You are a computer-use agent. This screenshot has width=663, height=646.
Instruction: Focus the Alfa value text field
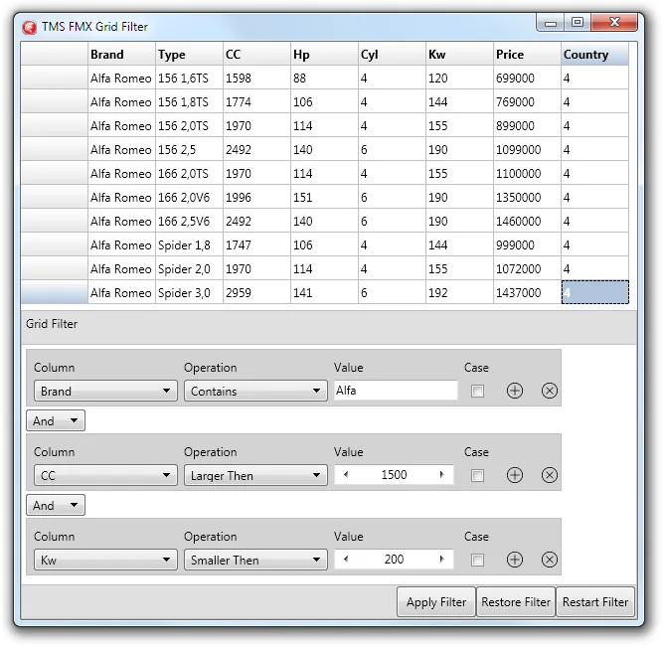(x=396, y=391)
